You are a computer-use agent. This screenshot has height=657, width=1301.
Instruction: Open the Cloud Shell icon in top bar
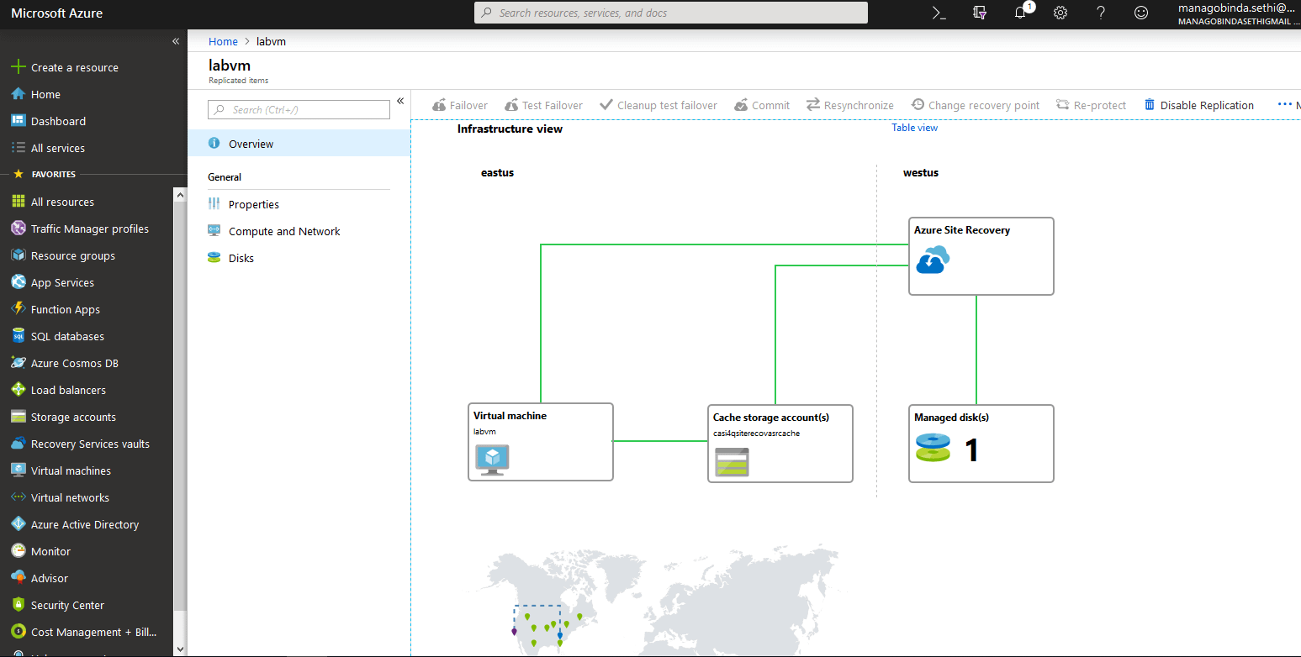tap(939, 13)
